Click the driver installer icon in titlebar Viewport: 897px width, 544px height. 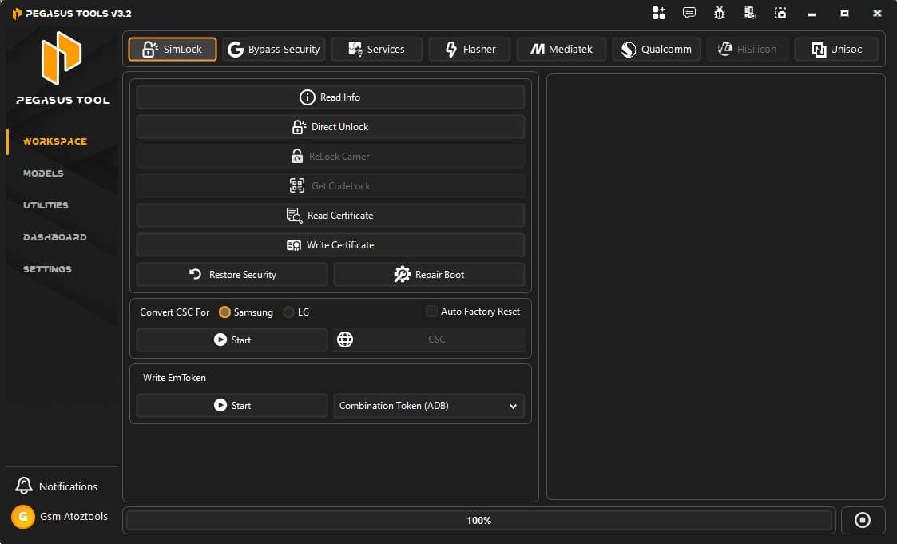click(749, 13)
